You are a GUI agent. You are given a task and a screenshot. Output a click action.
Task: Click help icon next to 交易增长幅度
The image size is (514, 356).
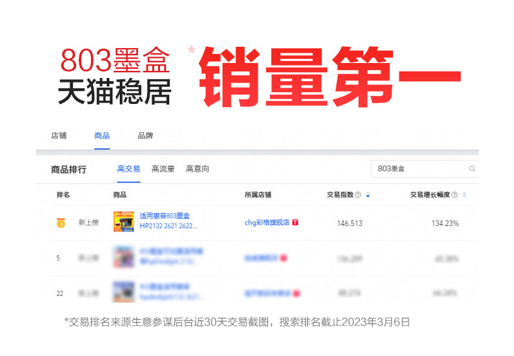pos(454,195)
